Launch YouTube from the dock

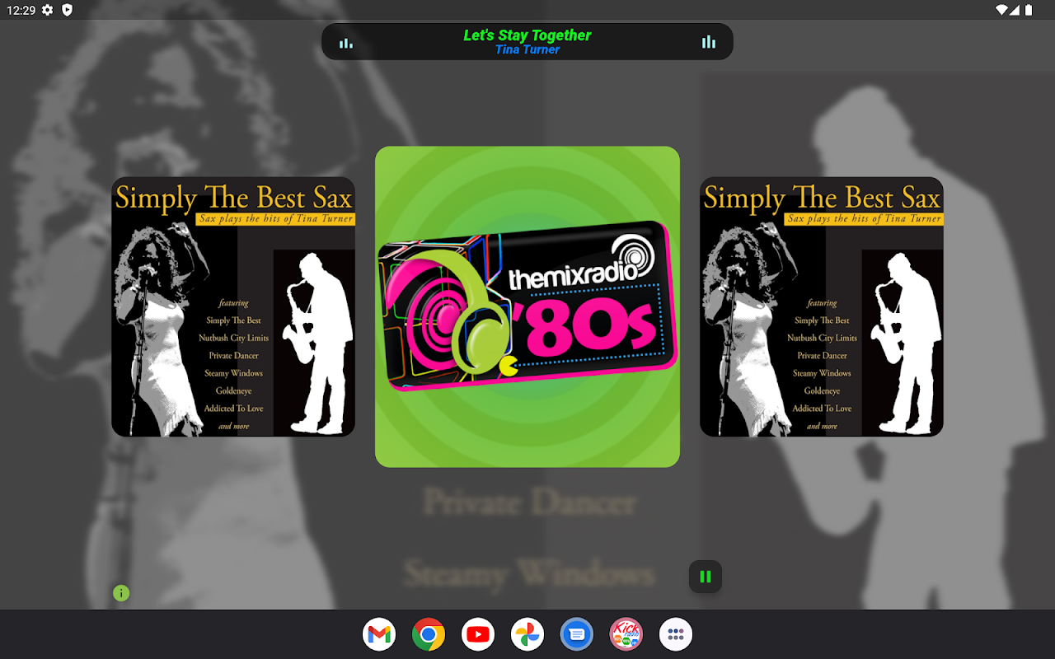478,634
